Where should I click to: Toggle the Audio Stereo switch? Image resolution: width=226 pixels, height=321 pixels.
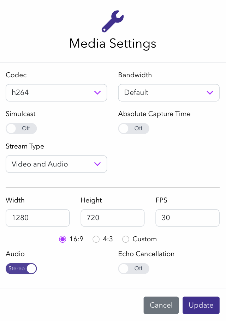21,269
